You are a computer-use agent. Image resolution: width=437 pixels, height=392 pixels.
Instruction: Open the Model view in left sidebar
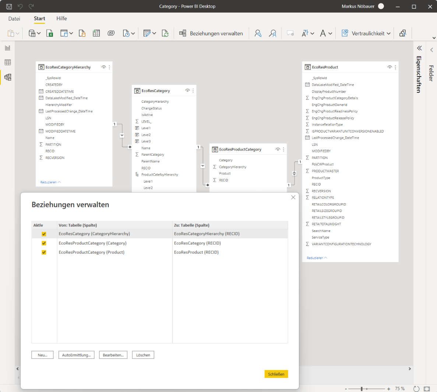tap(8, 77)
